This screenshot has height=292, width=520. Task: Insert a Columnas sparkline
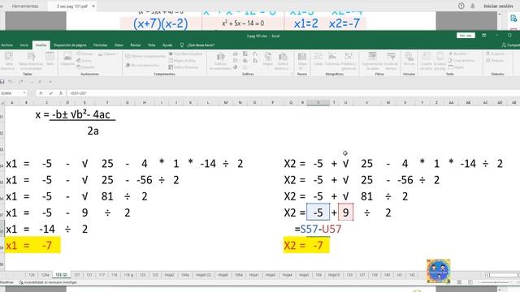click(332, 59)
